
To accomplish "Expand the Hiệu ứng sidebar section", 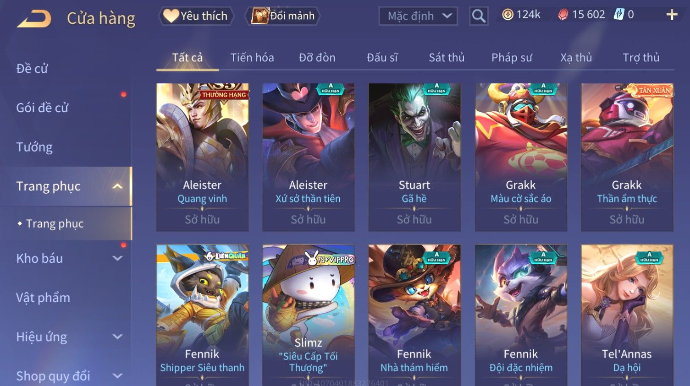I will (117, 337).
